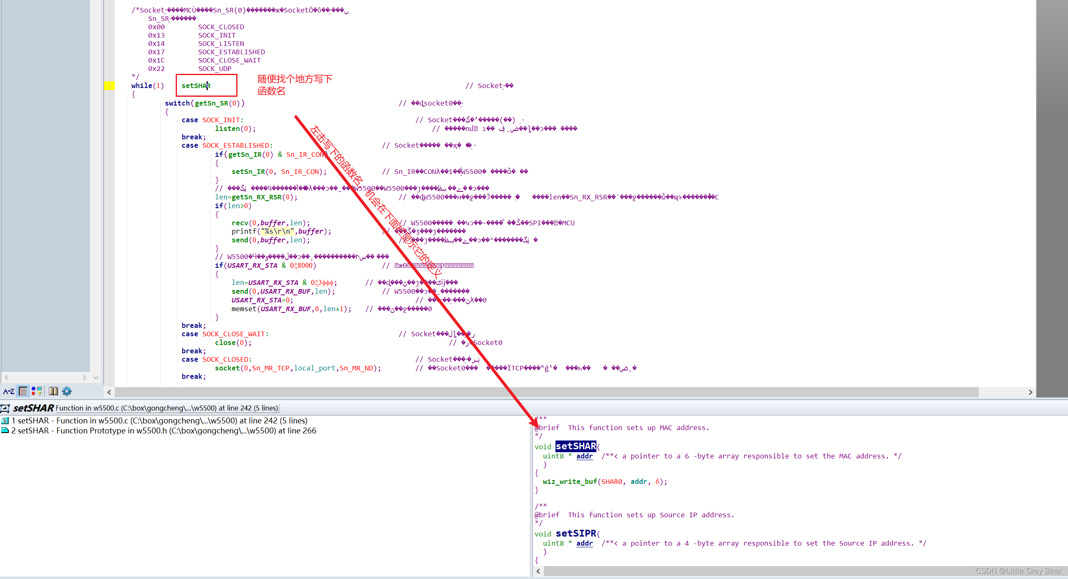This screenshot has width=1068, height=579.
Task: Open symbol window gear settings
Action: [x=67, y=391]
